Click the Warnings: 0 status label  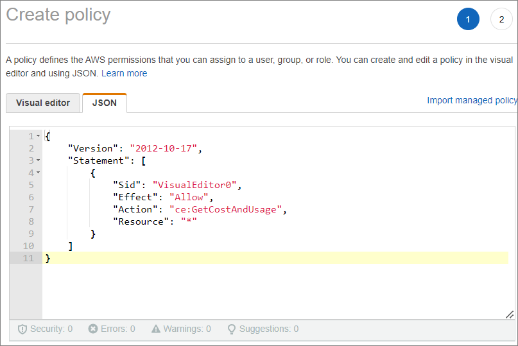click(x=187, y=329)
